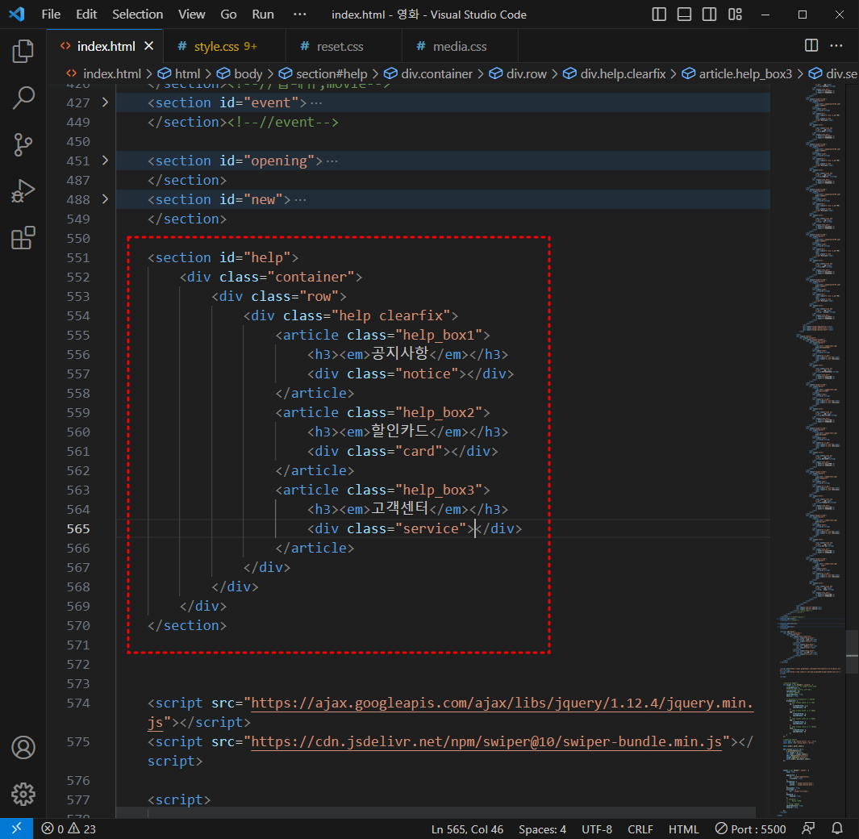Open the Accounts menu icon
This screenshot has height=839, width=859.
tap(23, 748)
